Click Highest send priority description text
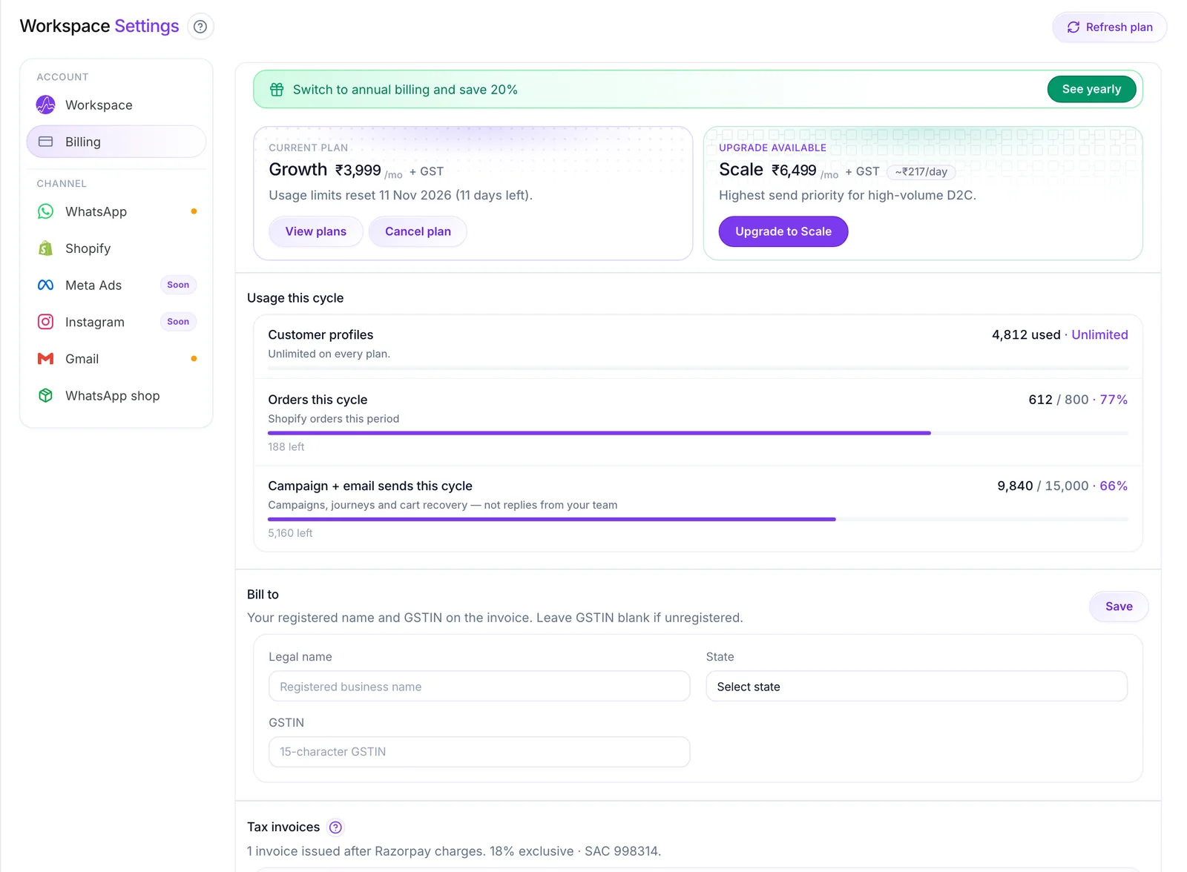 (847, 196)
